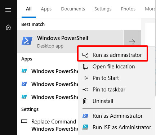Click the pin icon next to Pin to taskbar
Viewport: 156px width, 135px height.
85,90
